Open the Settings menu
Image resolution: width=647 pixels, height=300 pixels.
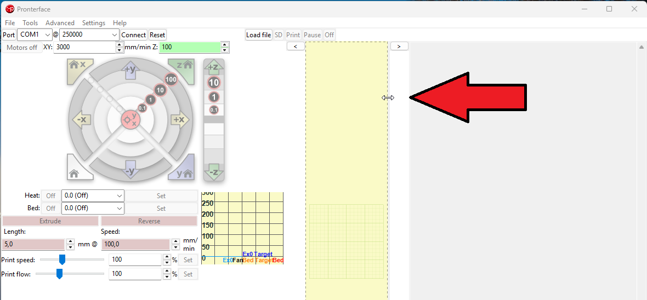pos(94,23)
